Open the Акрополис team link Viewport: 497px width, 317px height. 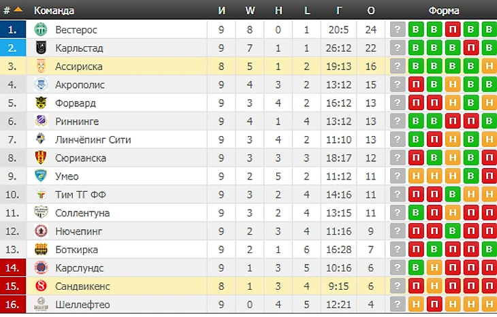tap(80, 85)
